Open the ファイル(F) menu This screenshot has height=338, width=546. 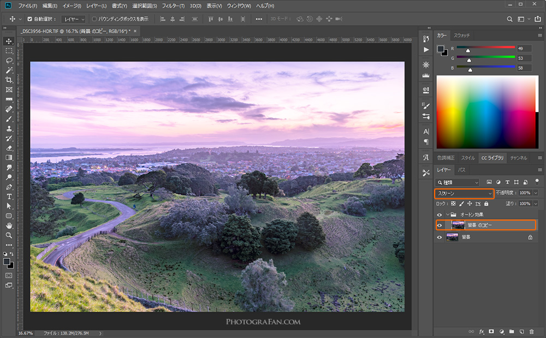click(27, 6)
